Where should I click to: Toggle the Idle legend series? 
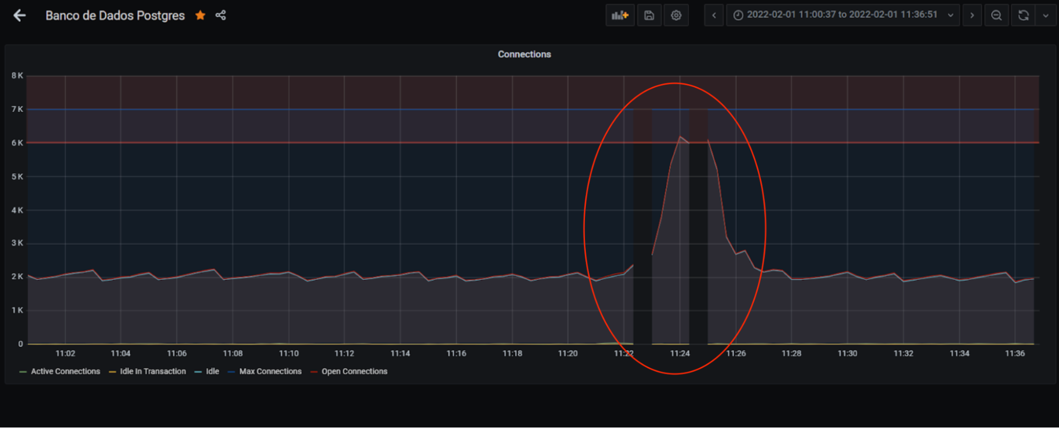click(212, 371)
